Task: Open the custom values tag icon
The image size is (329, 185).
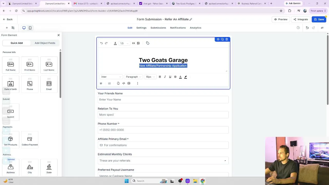Action: tap(148, 43)
